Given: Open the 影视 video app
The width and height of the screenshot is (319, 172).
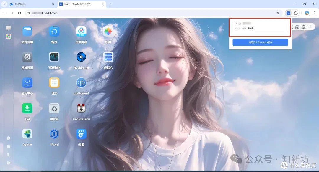Looking at the screenshot, I should (x=81, y=134).
